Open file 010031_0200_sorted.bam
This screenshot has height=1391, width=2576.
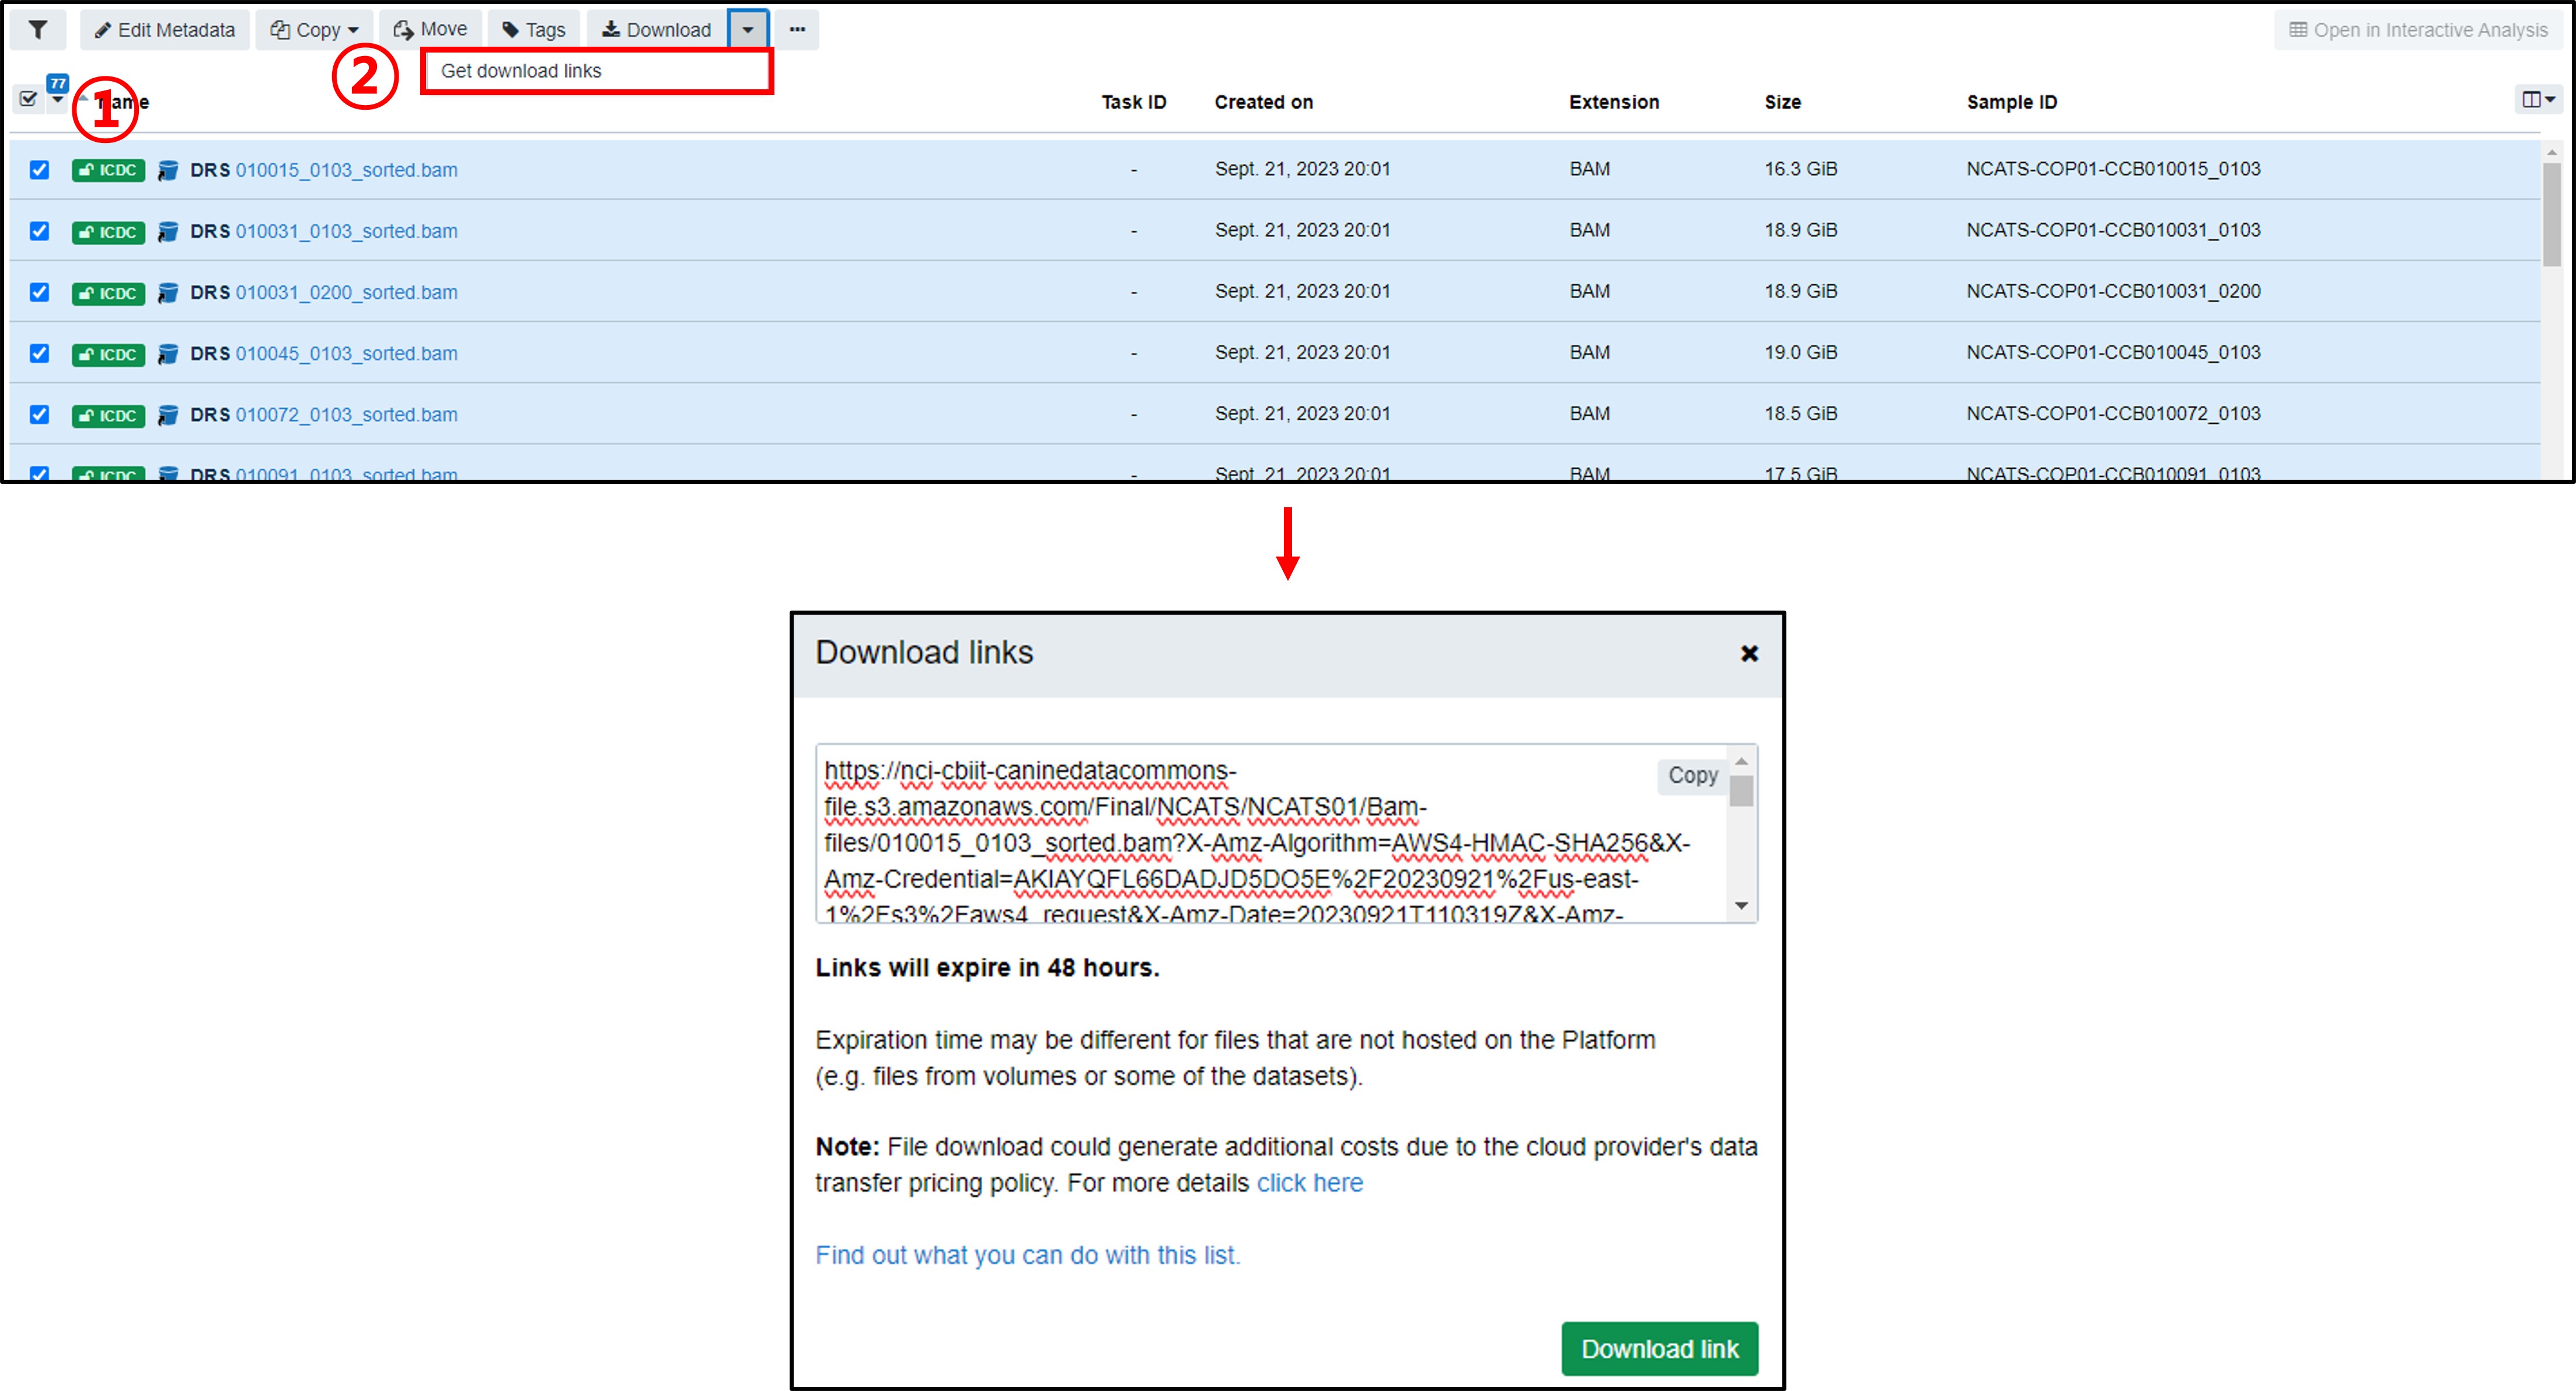pyautogui.click(x=346, y=292)
